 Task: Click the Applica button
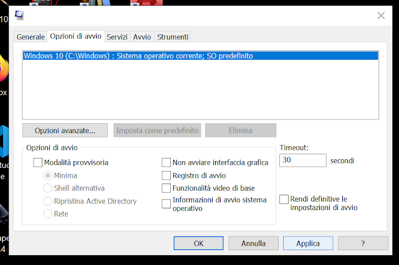(x=308, y=243)
